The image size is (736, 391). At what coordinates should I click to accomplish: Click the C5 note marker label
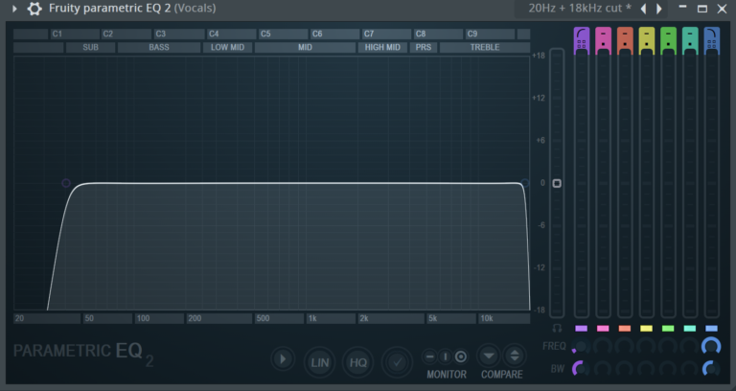pos(265,34)
